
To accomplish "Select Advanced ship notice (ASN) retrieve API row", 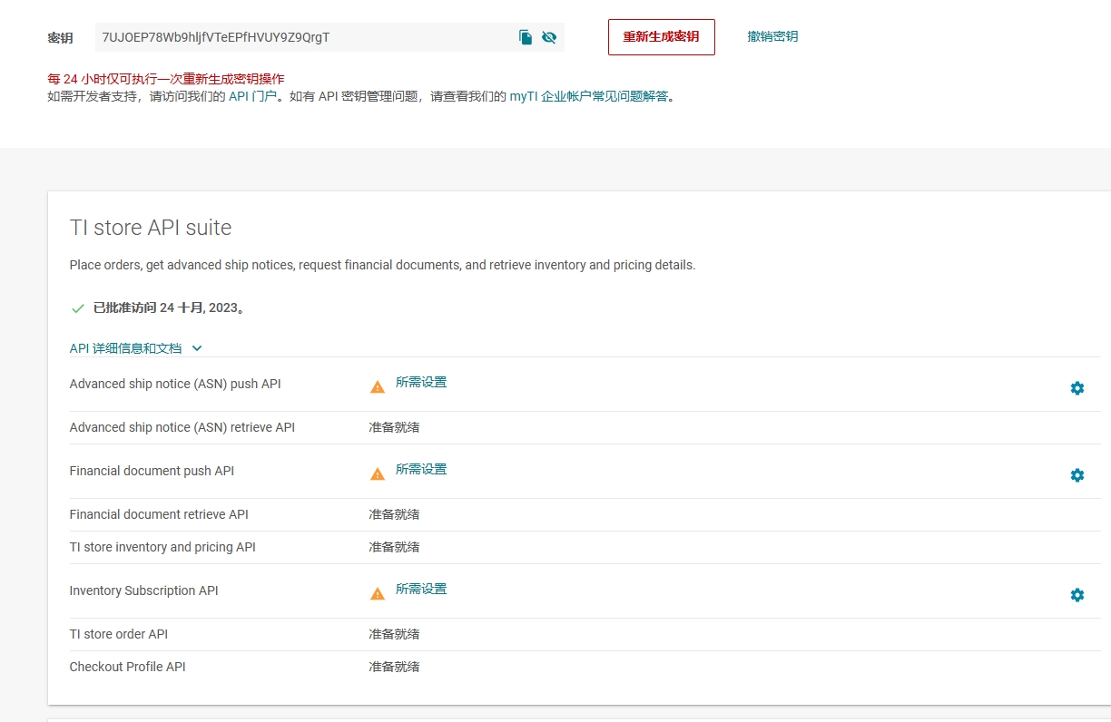I will [x=585, y=427].
